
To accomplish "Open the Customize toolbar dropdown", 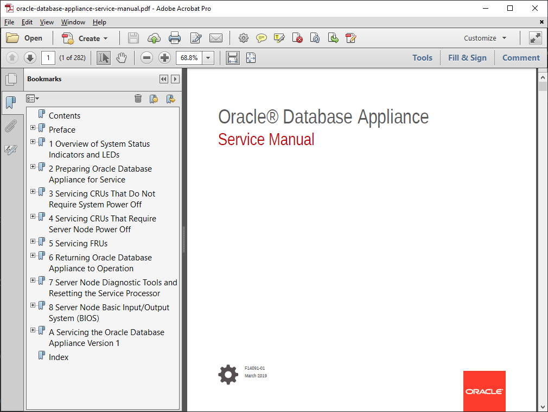I will point(485,38).
